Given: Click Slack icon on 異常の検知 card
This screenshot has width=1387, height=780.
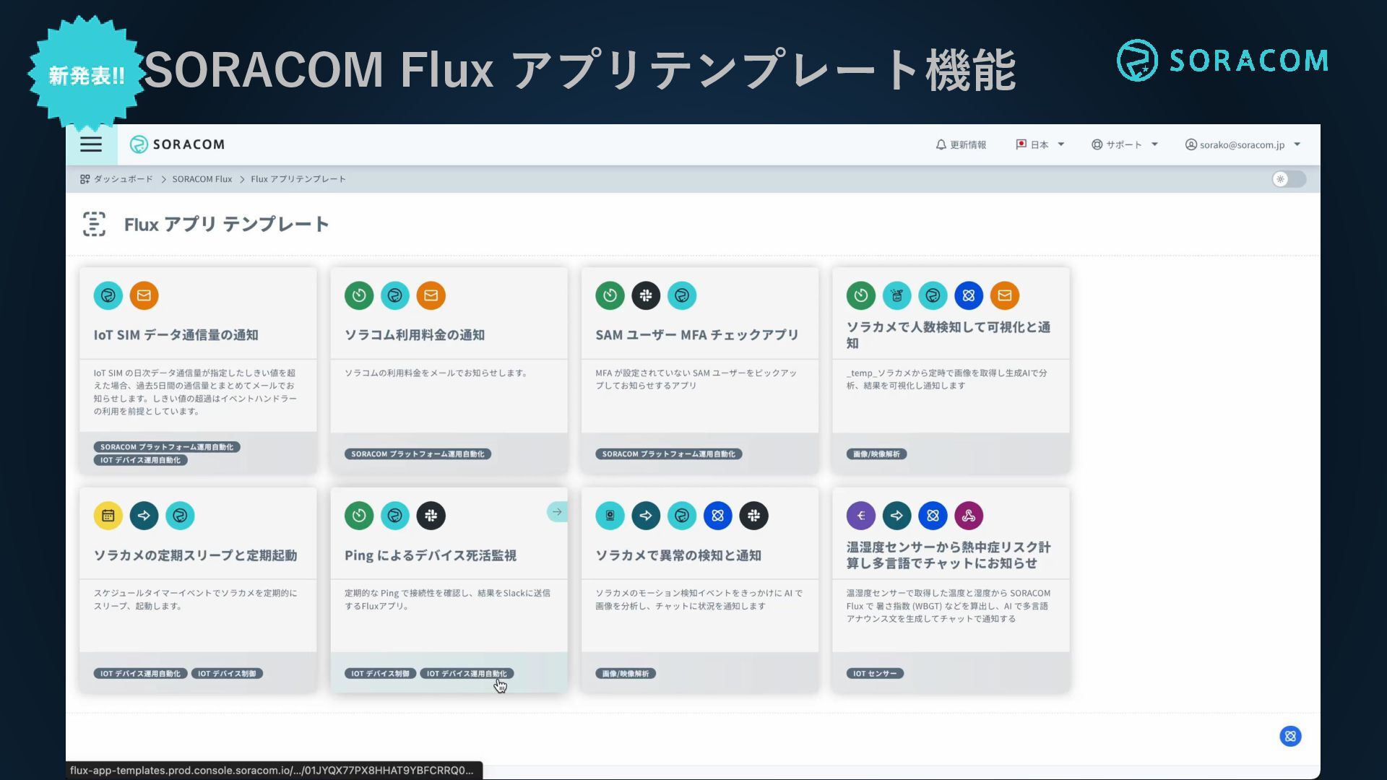Looking at the screenshot, I should 754,516.
